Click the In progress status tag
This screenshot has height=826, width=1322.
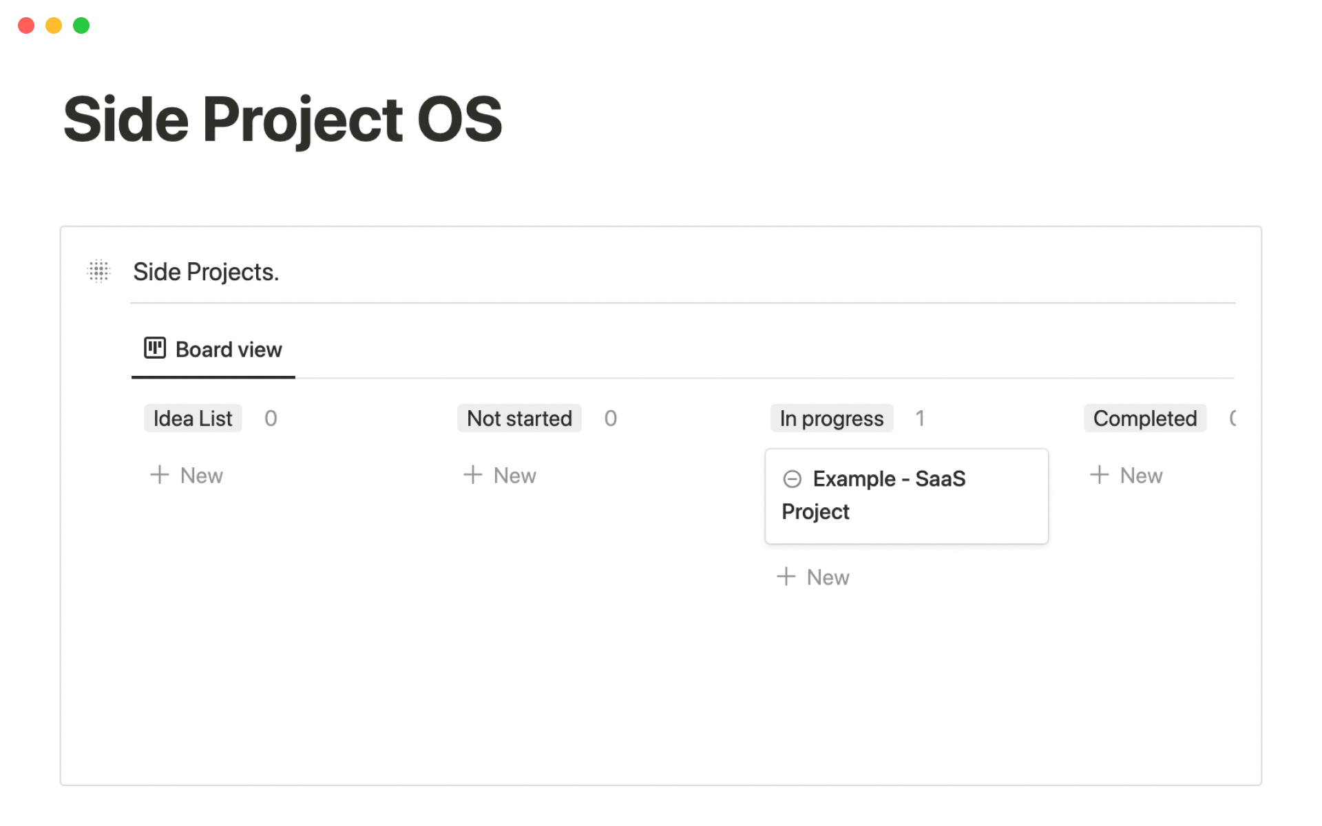(831, 419)
